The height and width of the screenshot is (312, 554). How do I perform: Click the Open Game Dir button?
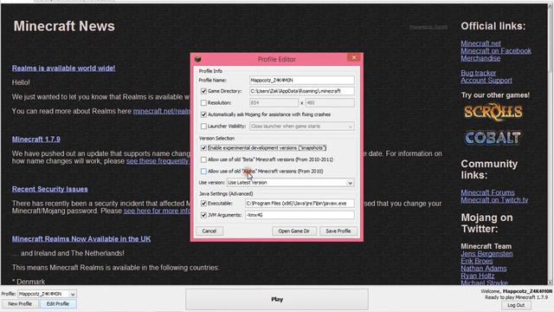pos(294,231)
